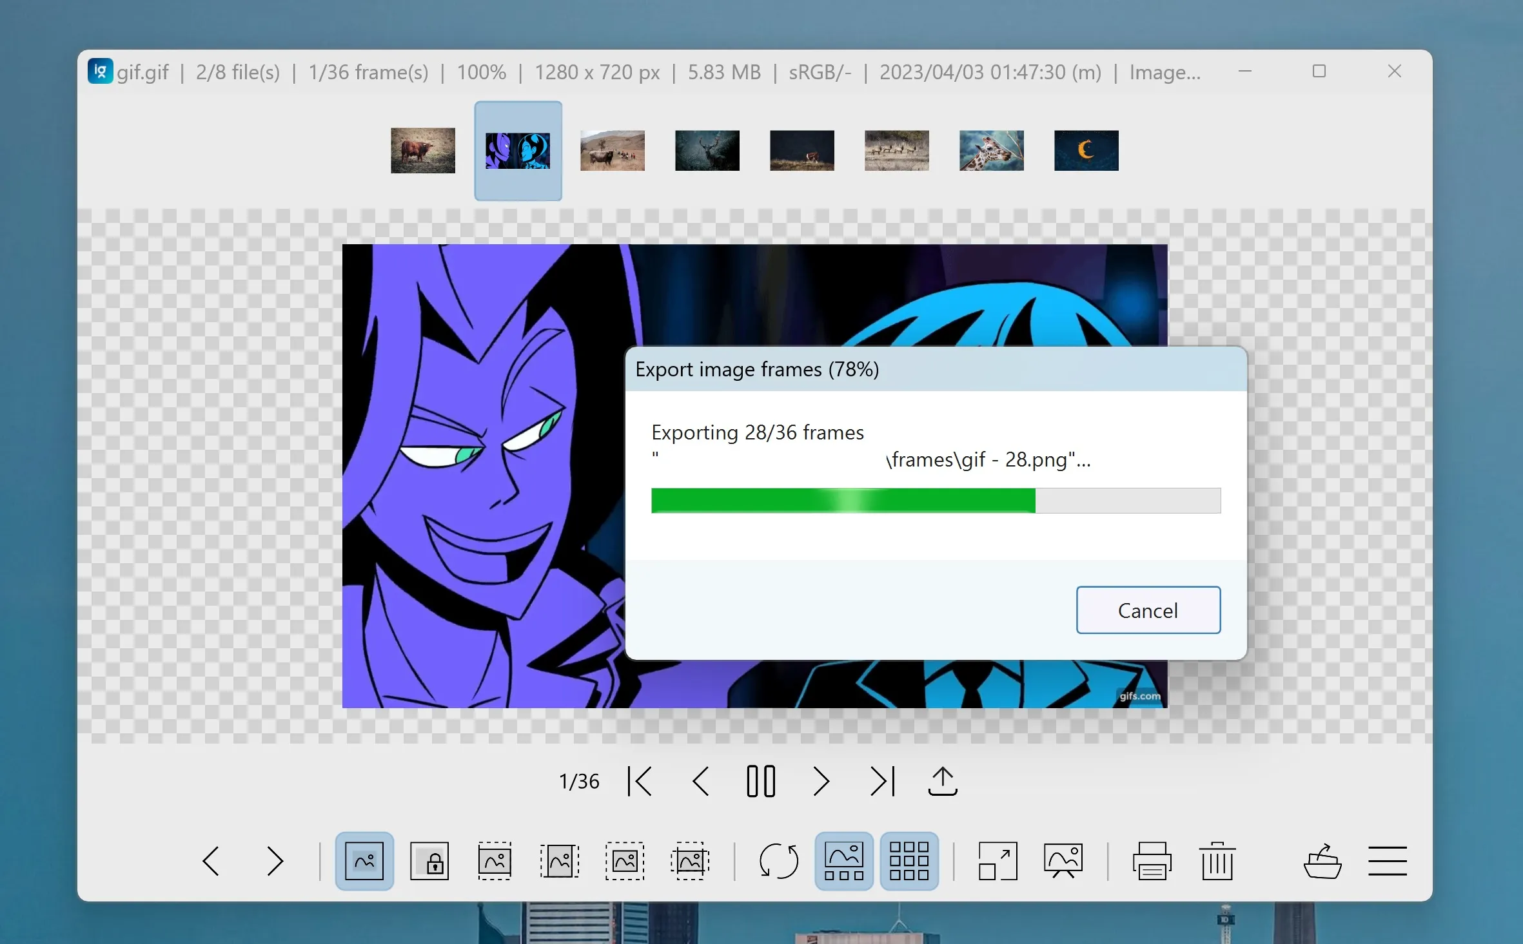Screen dimensions: 1523x944
Task: View the next image in toolbar
Action: point(275,861)
